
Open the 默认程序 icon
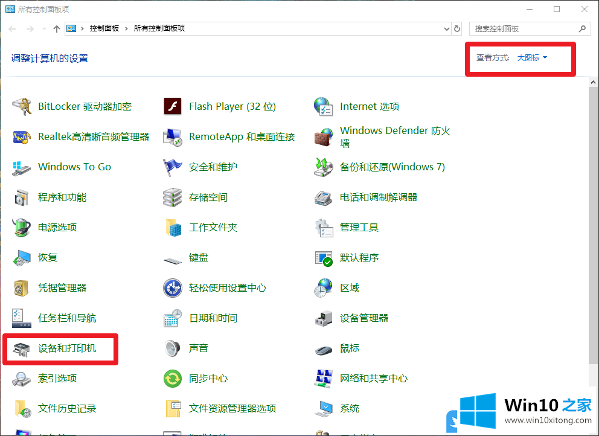(x=324, y=258)
